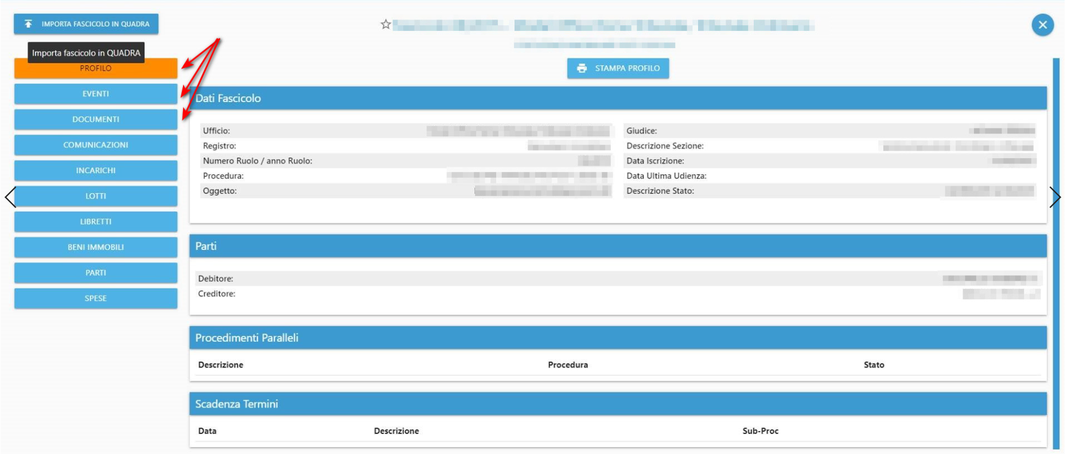Open the Spese section
The height and width of the screenshot is (454, 1083).
point(95,298)
